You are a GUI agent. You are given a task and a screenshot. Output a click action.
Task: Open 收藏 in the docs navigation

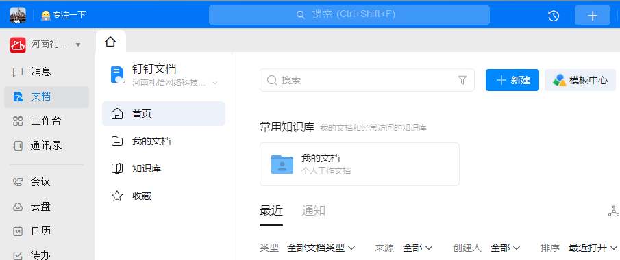point(164,196)
